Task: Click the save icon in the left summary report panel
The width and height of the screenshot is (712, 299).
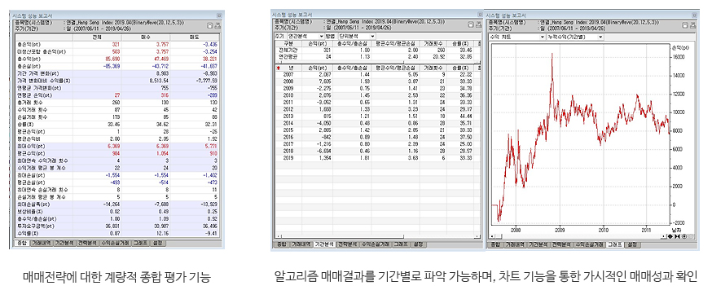Action: coord(209,26)
